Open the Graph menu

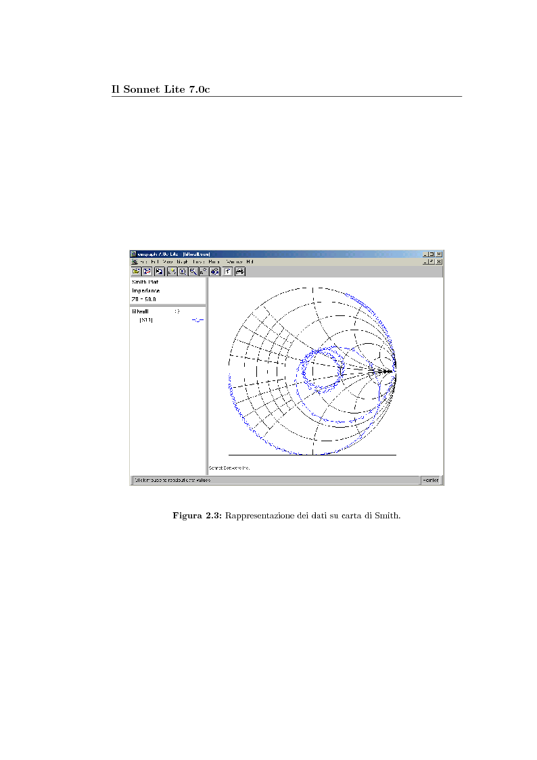pyautogui.click(x=182, y=262)
